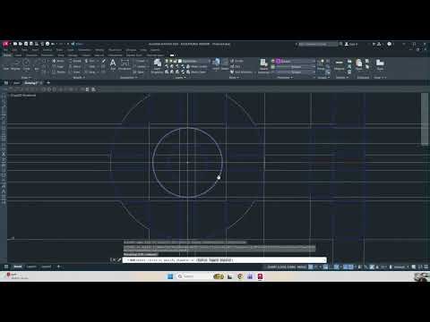Image resolution: width=430 pixels, height=322 pixels.
Task: Click the purple object color swatch in Properties
Action: coord(278,61)
